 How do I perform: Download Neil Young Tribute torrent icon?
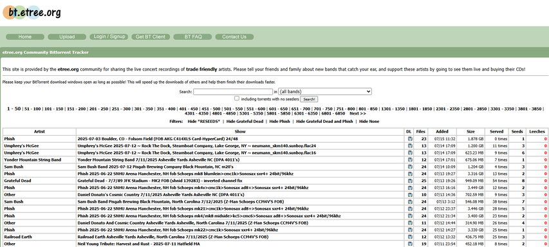pos(410,244)
